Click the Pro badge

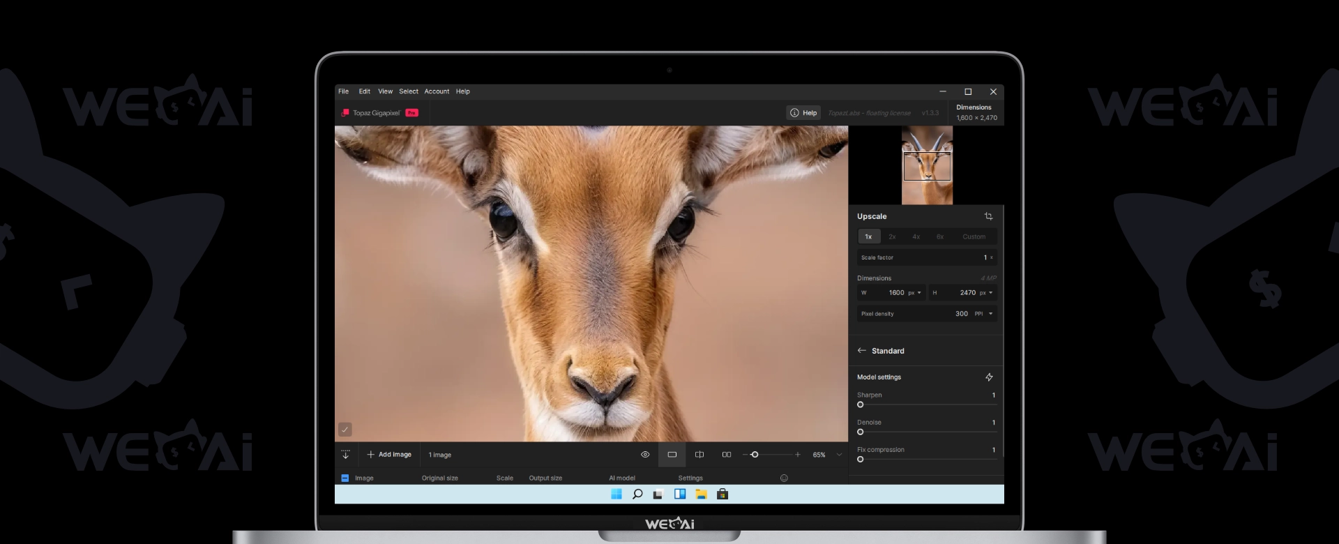[412, 113]
